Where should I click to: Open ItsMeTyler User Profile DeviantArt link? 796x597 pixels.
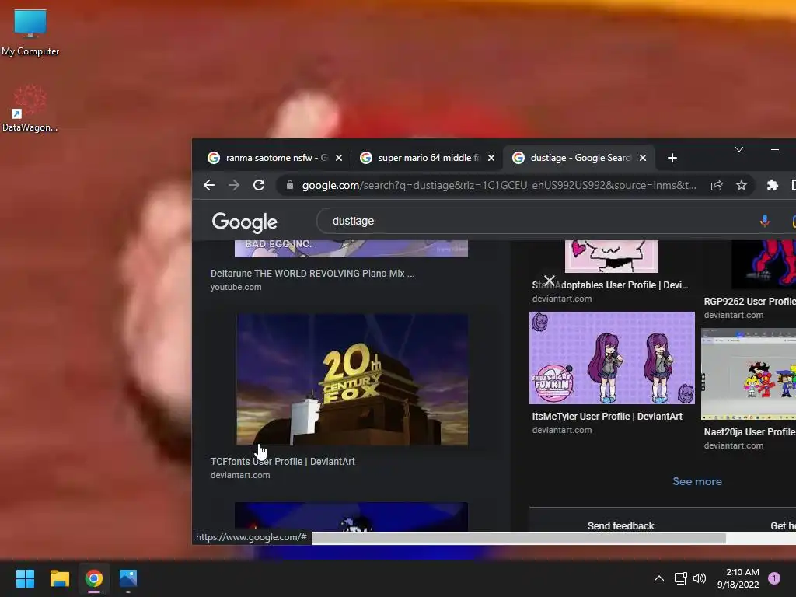point(607,417)
